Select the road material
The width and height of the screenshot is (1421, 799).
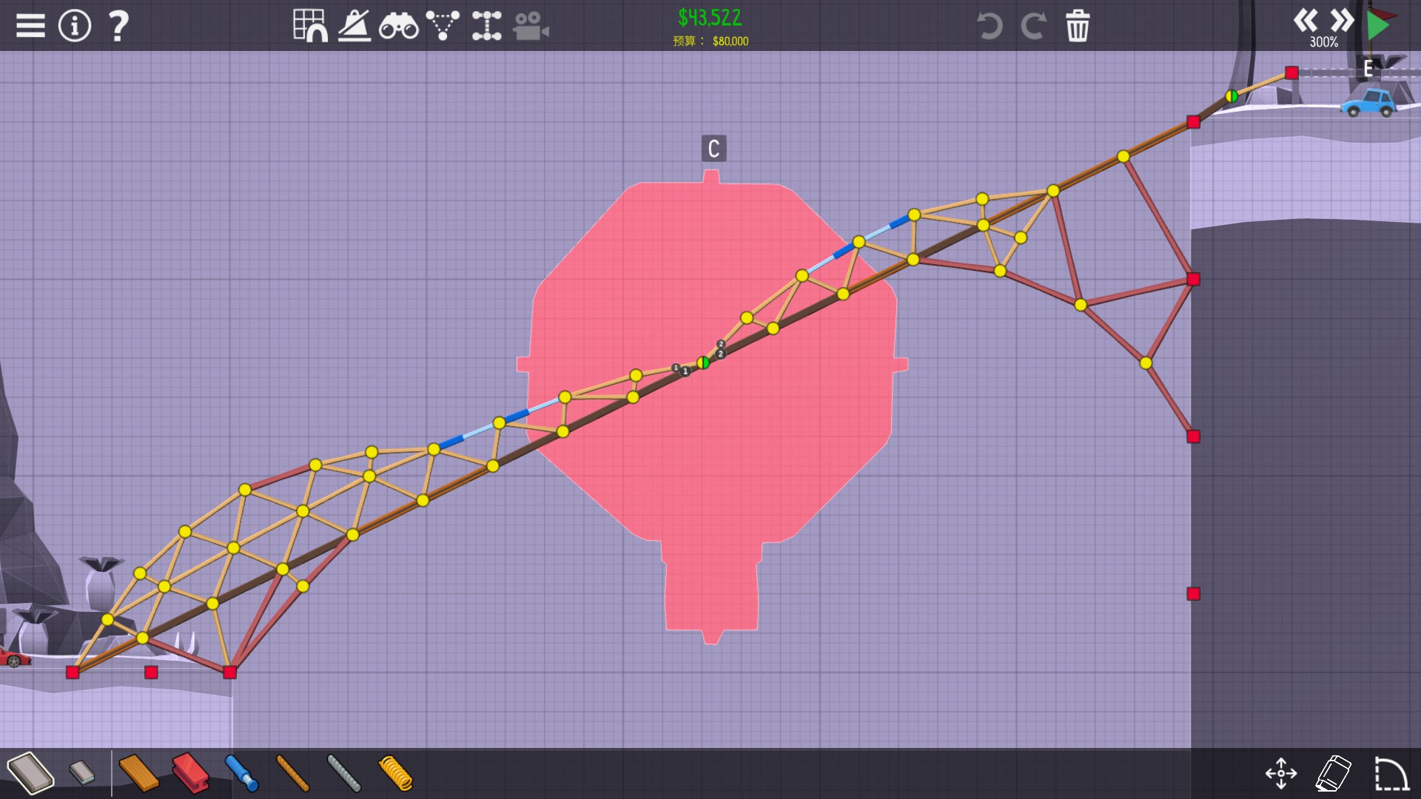30,773
